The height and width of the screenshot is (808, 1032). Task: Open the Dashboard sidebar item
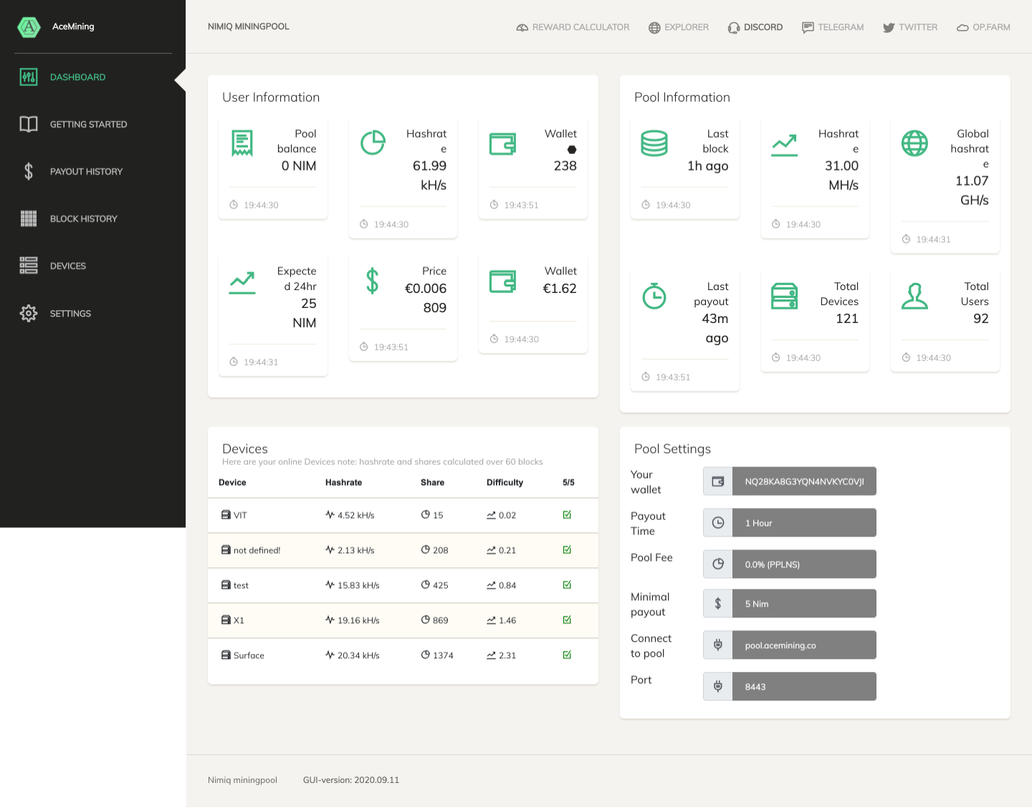[x=77, y=77]
